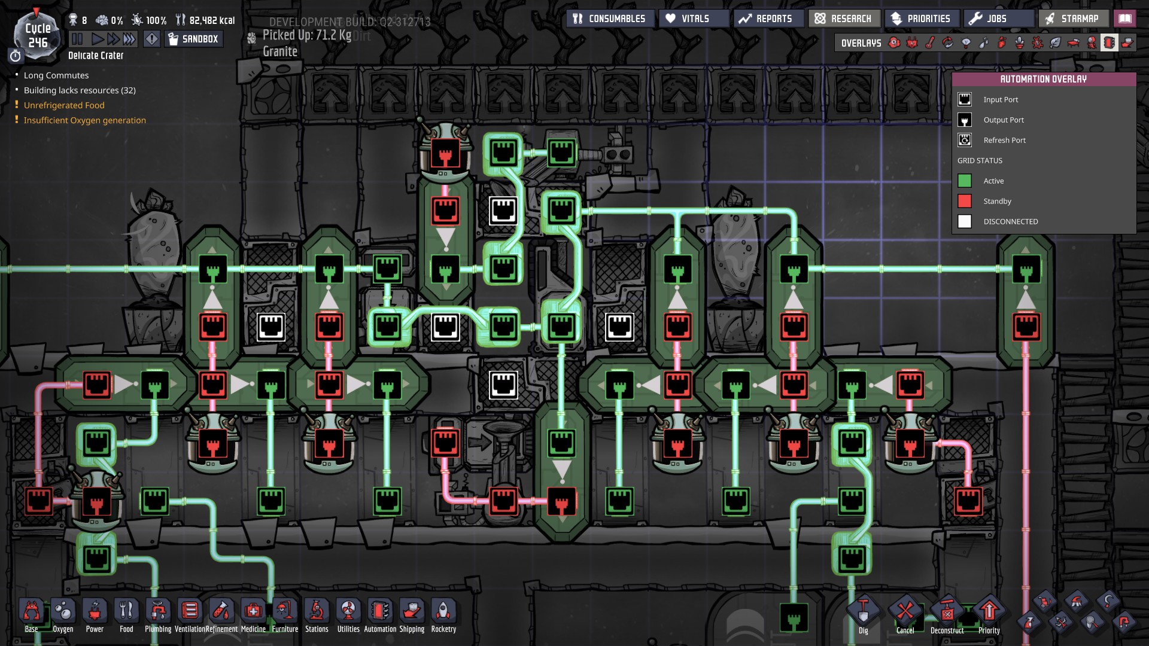Open the Power build category
The width and height of the screenshot is (1149, 646).
coord(95,615)
